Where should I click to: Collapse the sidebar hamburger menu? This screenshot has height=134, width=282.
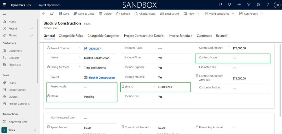coord(4,14)
